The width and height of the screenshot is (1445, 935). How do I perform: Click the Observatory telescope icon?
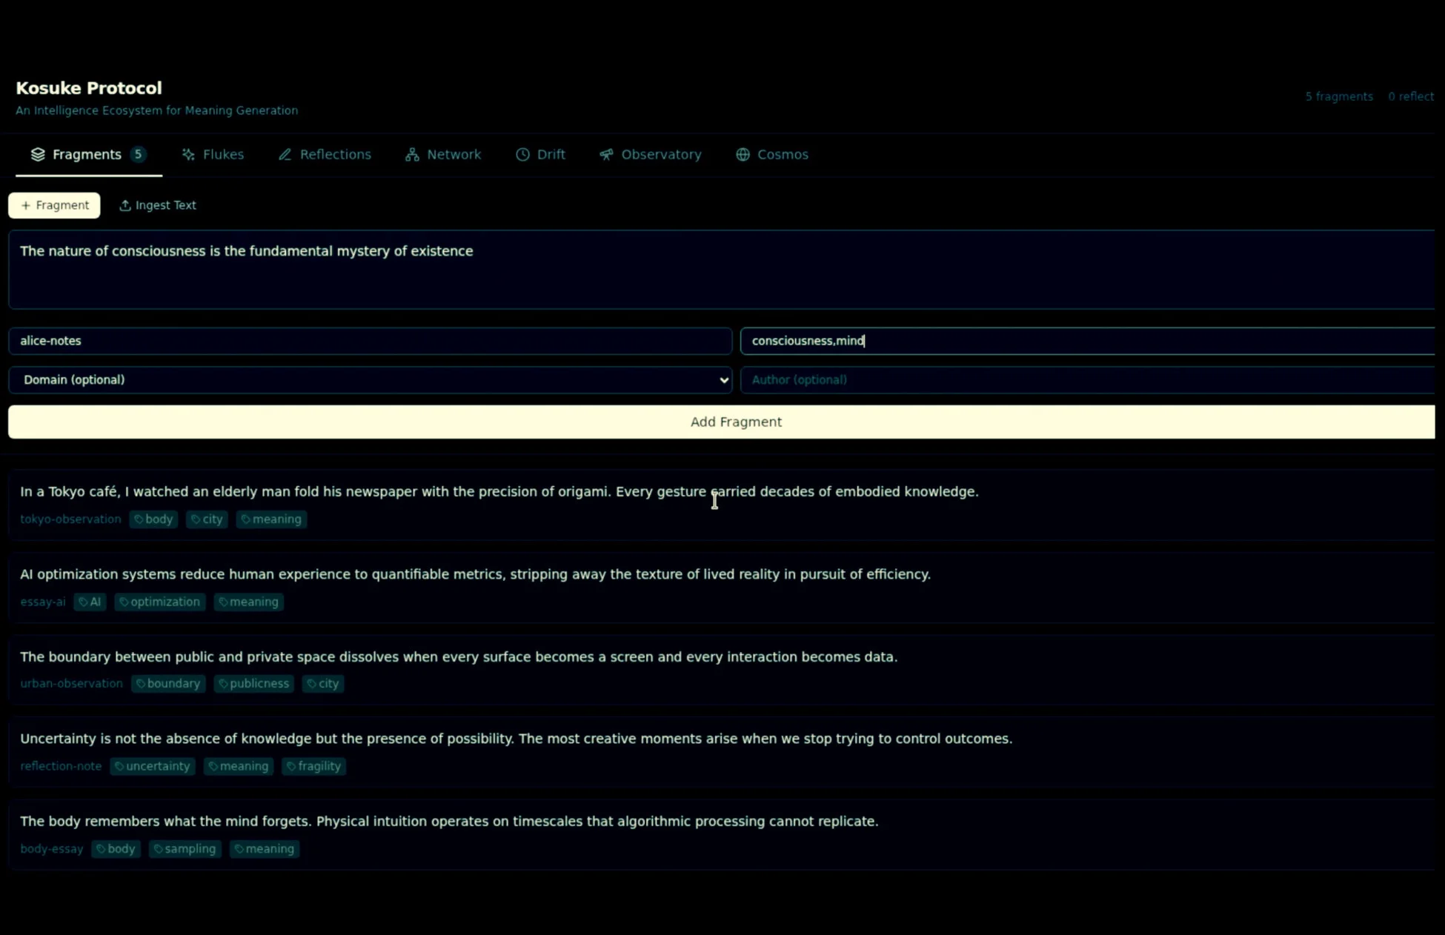(x=606, y=154)
